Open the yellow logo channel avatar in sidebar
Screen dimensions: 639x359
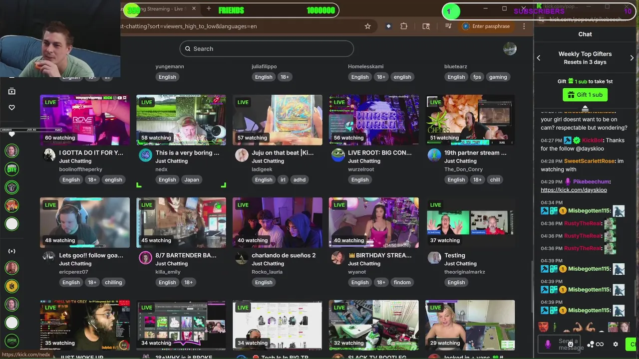pos(12,286)
